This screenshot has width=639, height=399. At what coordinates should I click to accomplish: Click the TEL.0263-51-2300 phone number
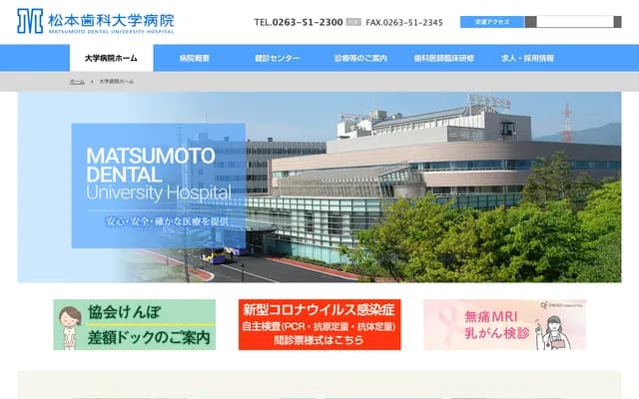point(299,22)
